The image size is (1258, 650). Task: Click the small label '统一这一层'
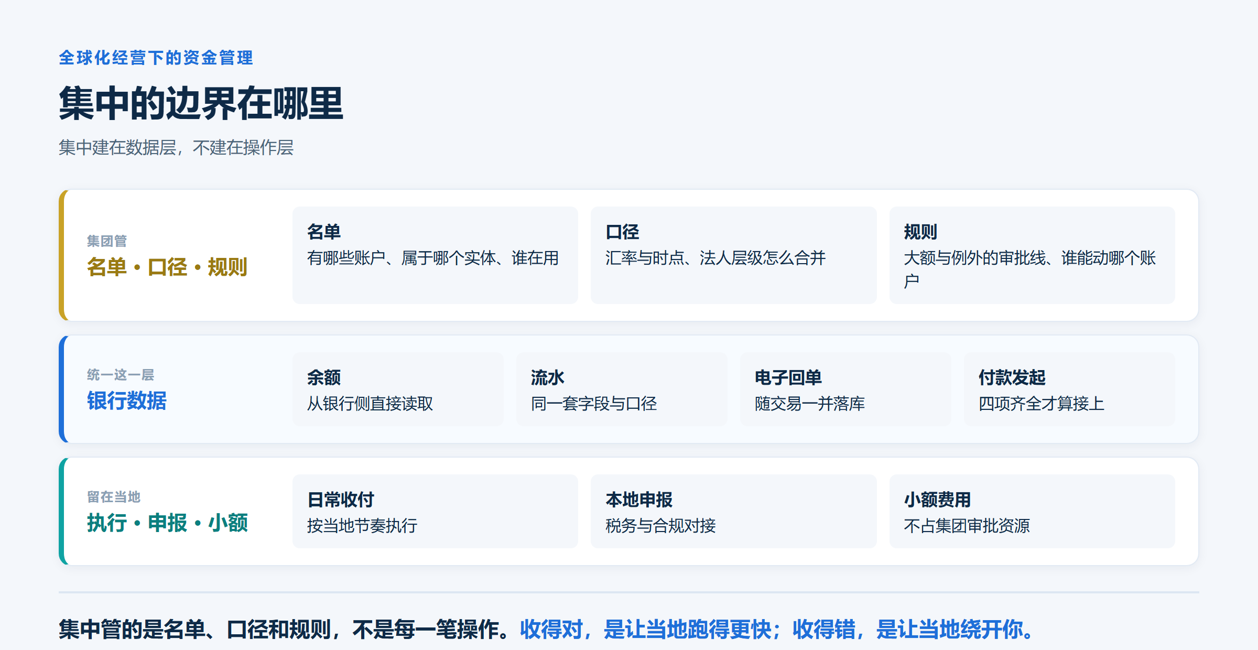(x=121, y=375)
